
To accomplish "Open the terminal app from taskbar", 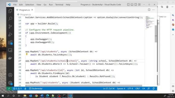I will coord(65,96).
